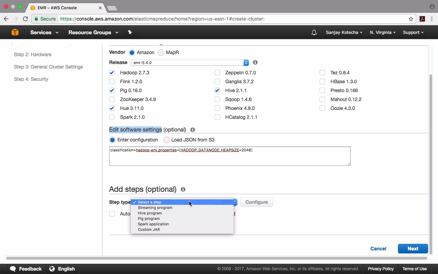Check the Zeppelin 0.7.0 checkbox

217,73
